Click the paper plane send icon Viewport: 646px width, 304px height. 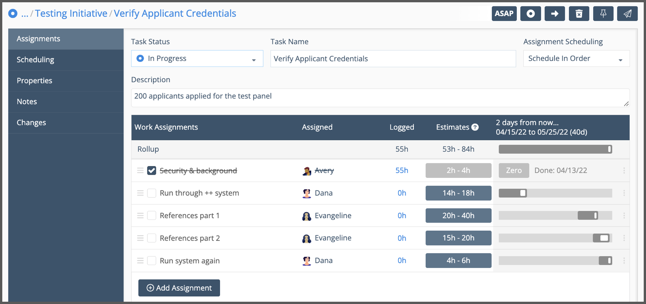(627, 14)
